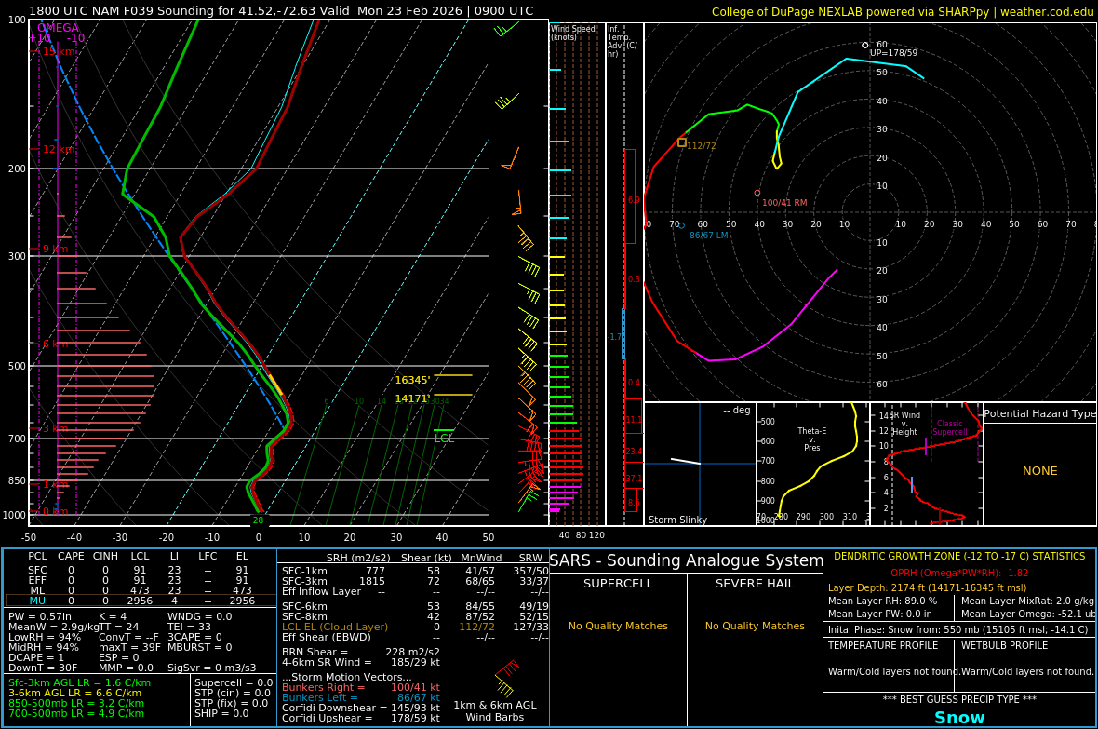Click the Layer Depth 2174 ft line

[927, 588]
